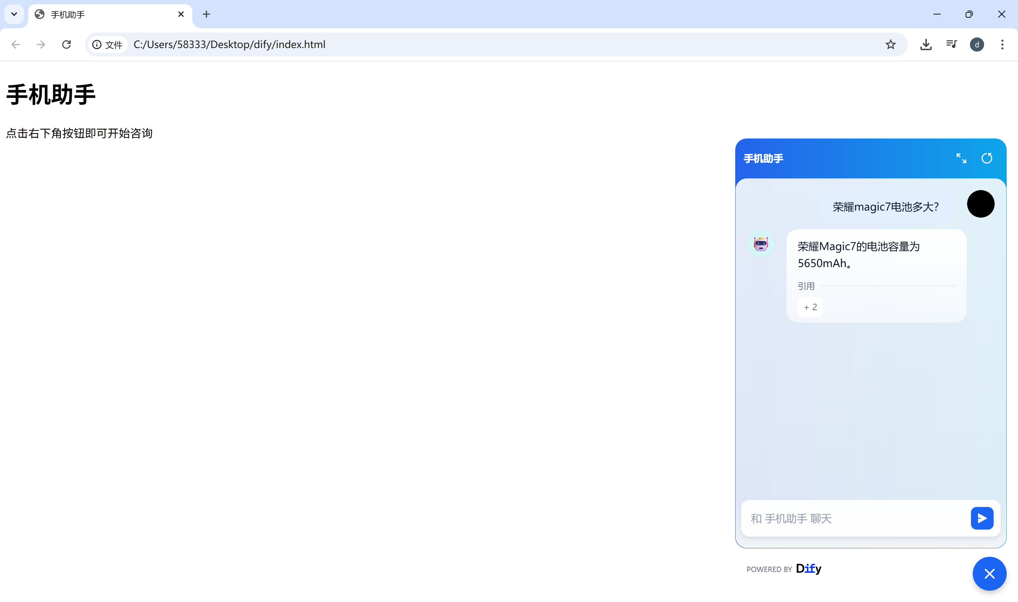The height and width of the screenshot is (602, 1018).
Task: Open a new browser tab
Action: 206,14
